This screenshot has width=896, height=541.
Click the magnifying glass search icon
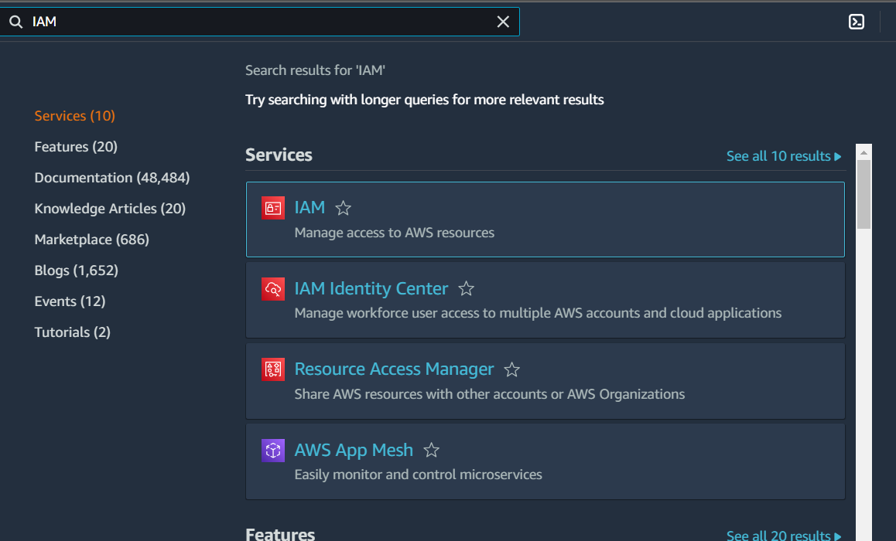tap(15, 21)
